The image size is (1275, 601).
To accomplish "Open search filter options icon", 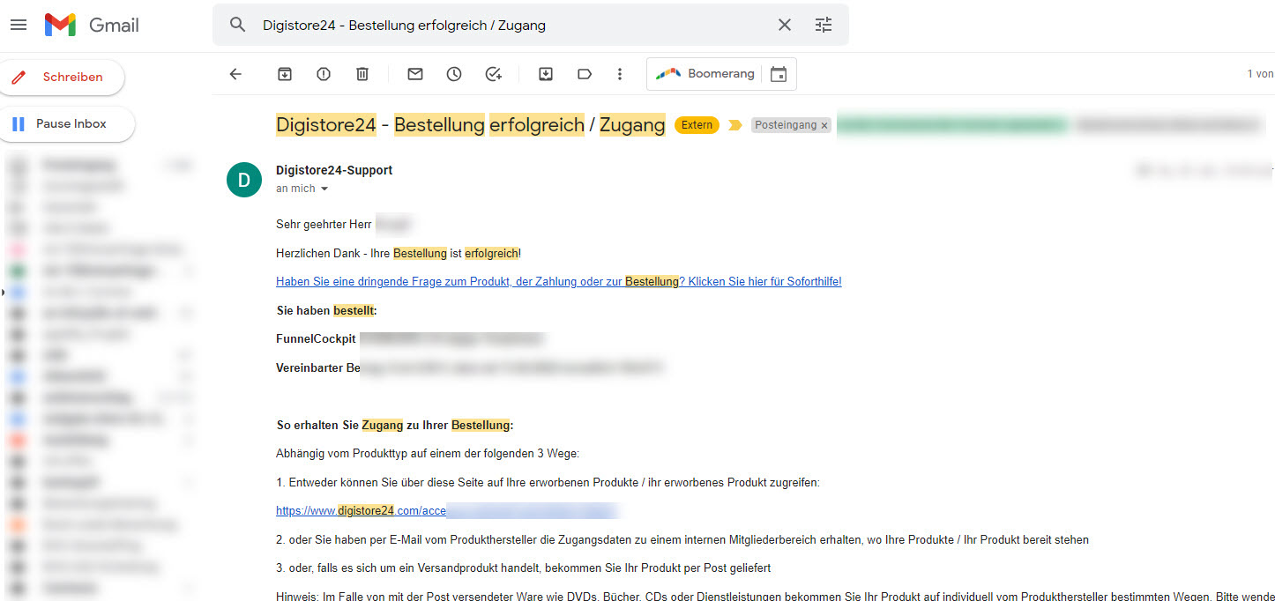I will 824,25.
